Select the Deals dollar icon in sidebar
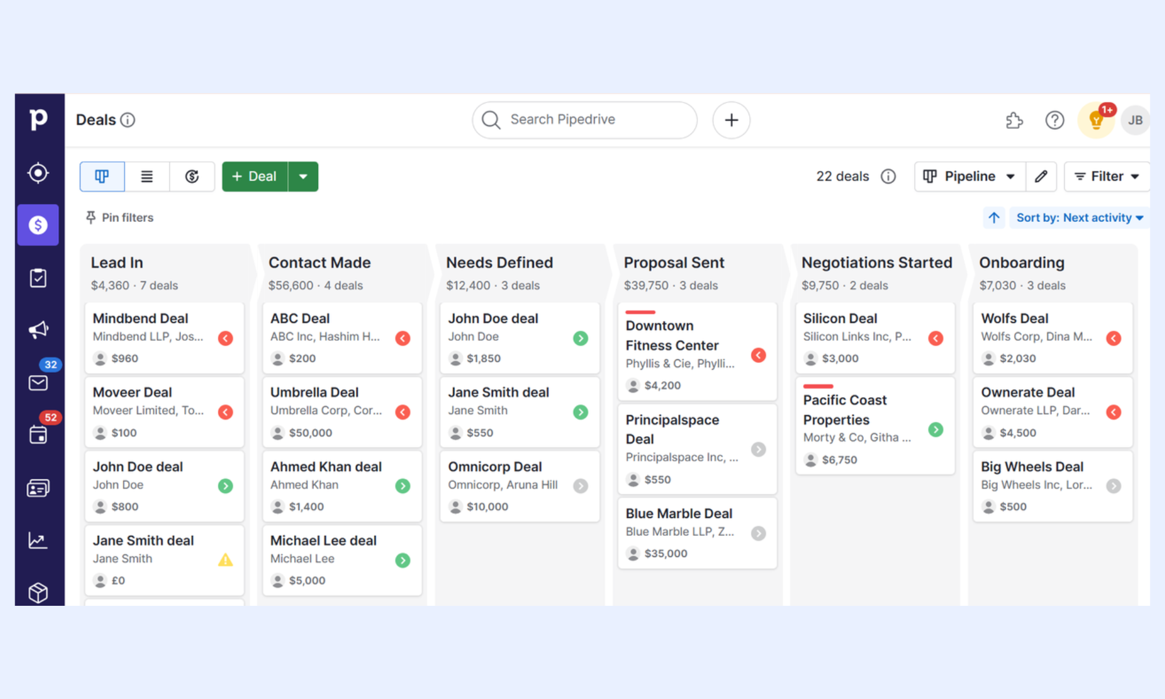This screenshot has height=699, width=1165. pyautogui.click(x=38, y=225)
